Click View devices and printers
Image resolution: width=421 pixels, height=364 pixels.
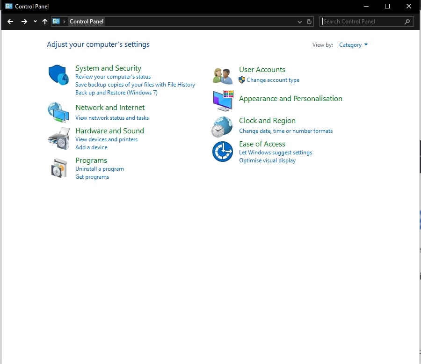coord(106,139)
